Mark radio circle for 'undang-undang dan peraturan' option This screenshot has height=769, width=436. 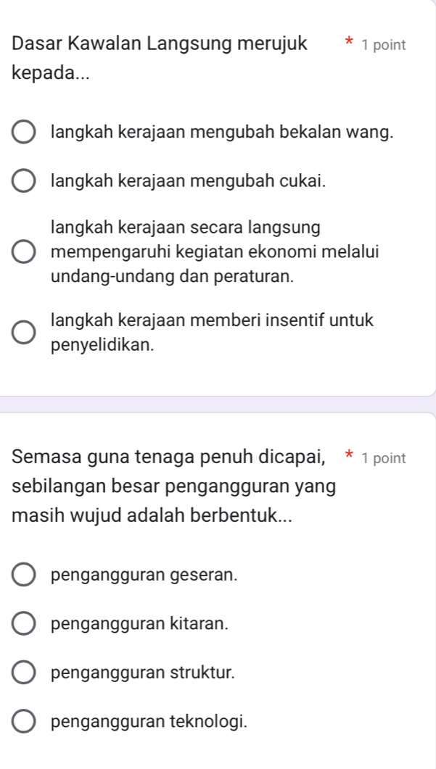[24, 253]
